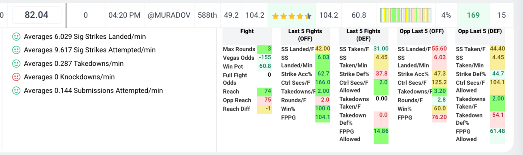Viewport: 523px width, 155px height.
Task: Click the star rating in the top row
Action: (291, 16)
